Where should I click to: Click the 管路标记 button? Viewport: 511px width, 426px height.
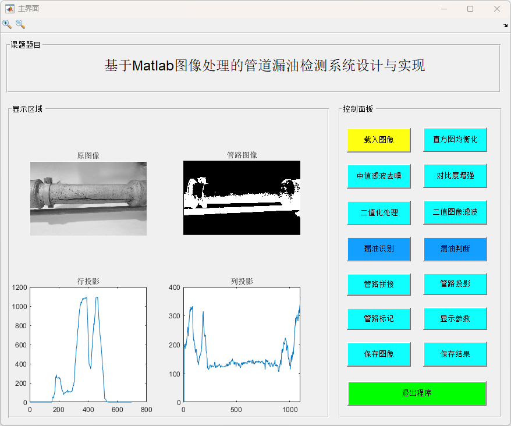[x=379, y=319]
